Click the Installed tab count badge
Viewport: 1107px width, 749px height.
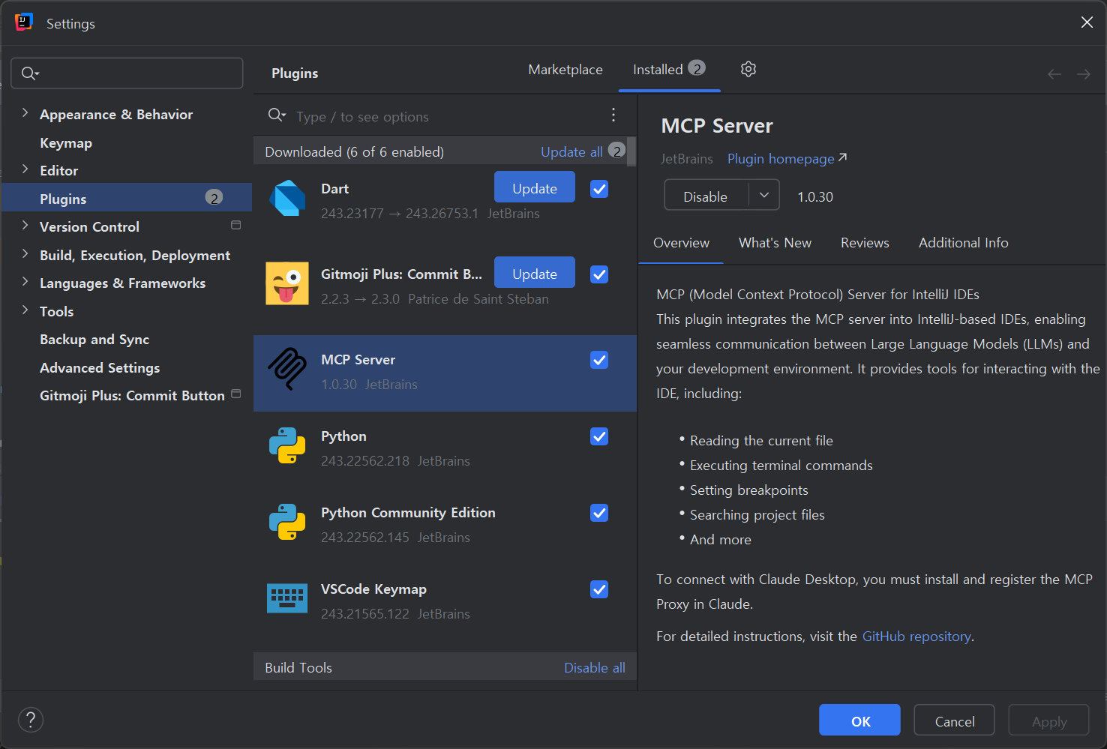coord(697,68)
